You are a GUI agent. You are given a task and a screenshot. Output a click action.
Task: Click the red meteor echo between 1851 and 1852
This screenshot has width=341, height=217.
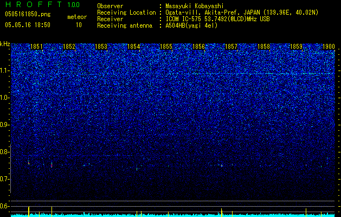click(52, 165)
